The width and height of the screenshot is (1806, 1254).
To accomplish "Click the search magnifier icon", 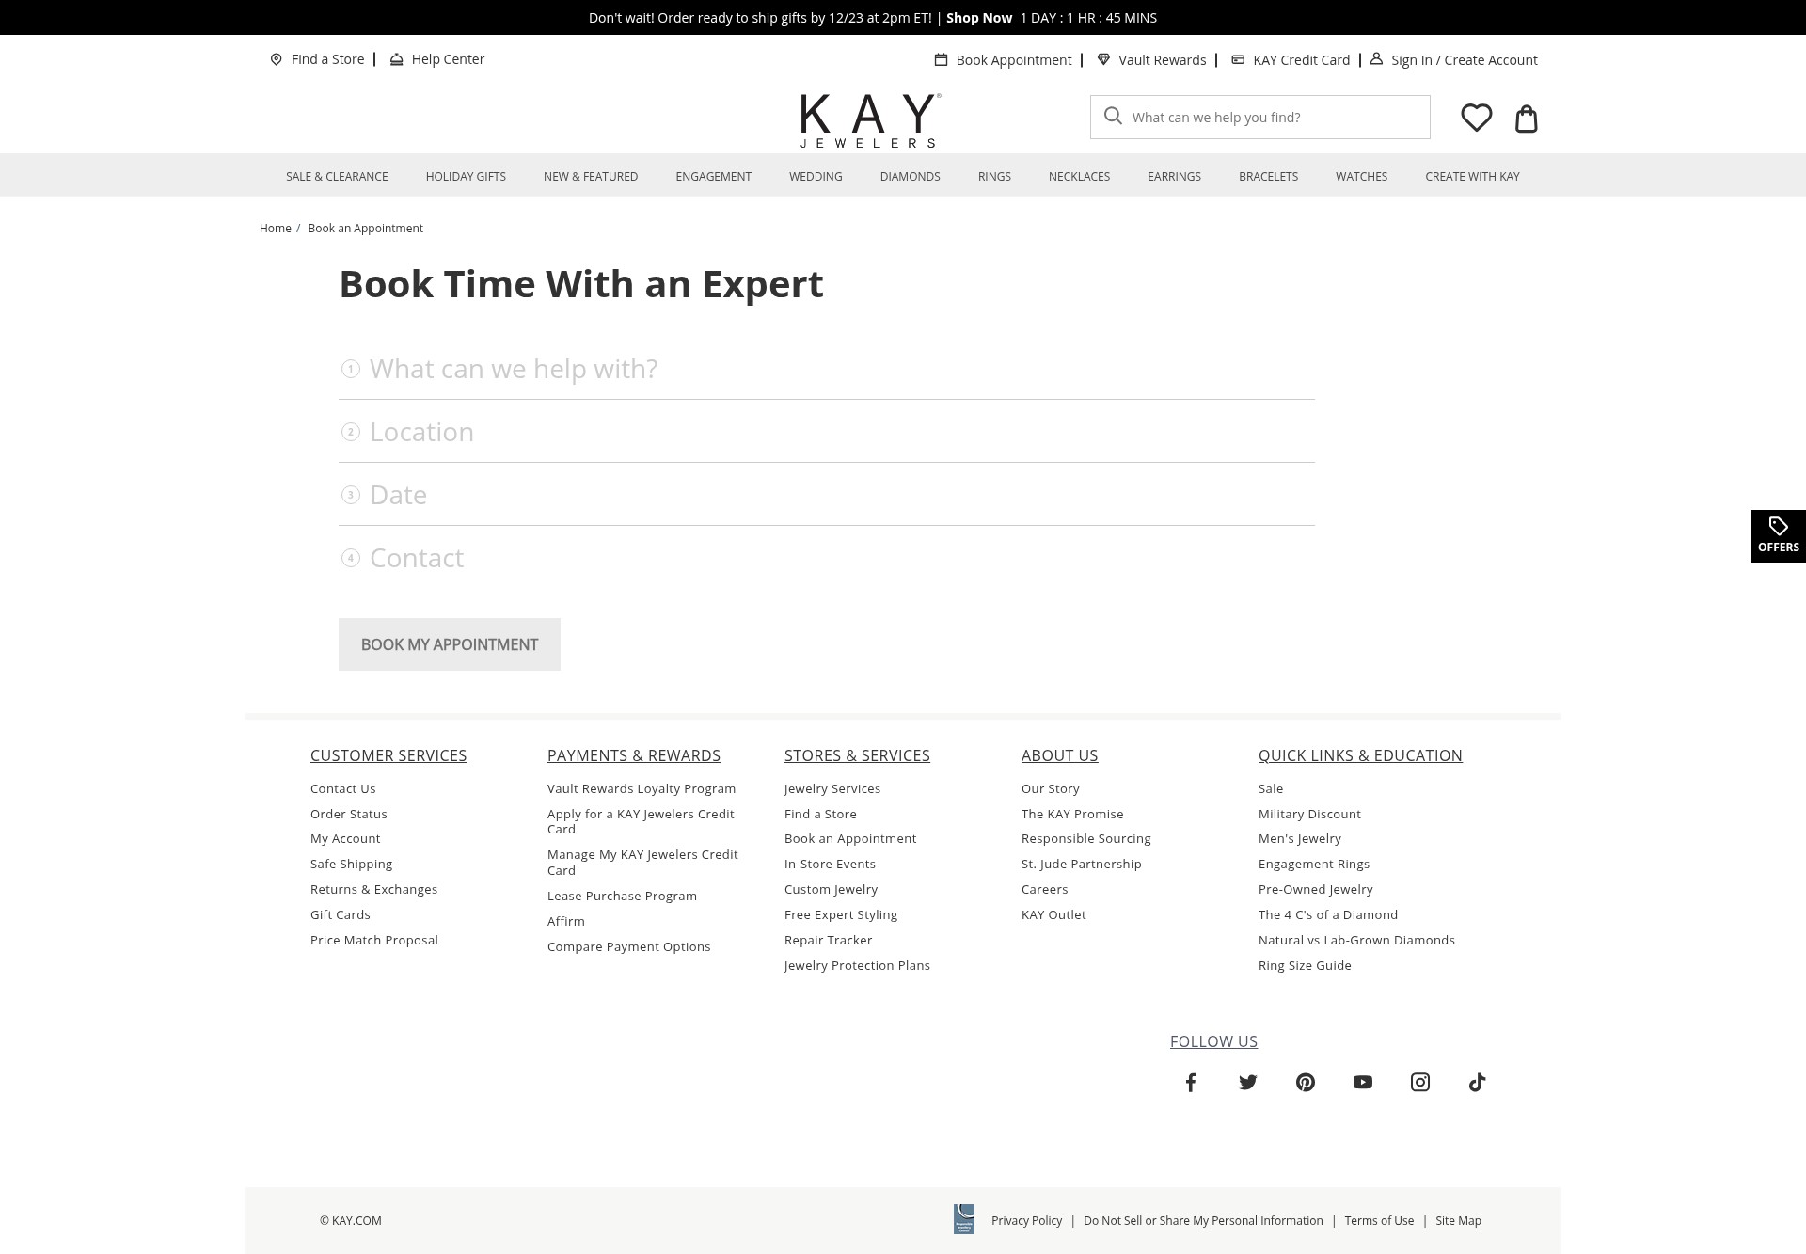I will 1113,116.
